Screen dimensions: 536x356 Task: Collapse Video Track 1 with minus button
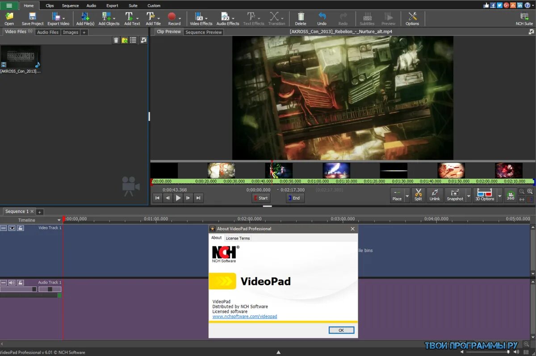click(4, 228)
